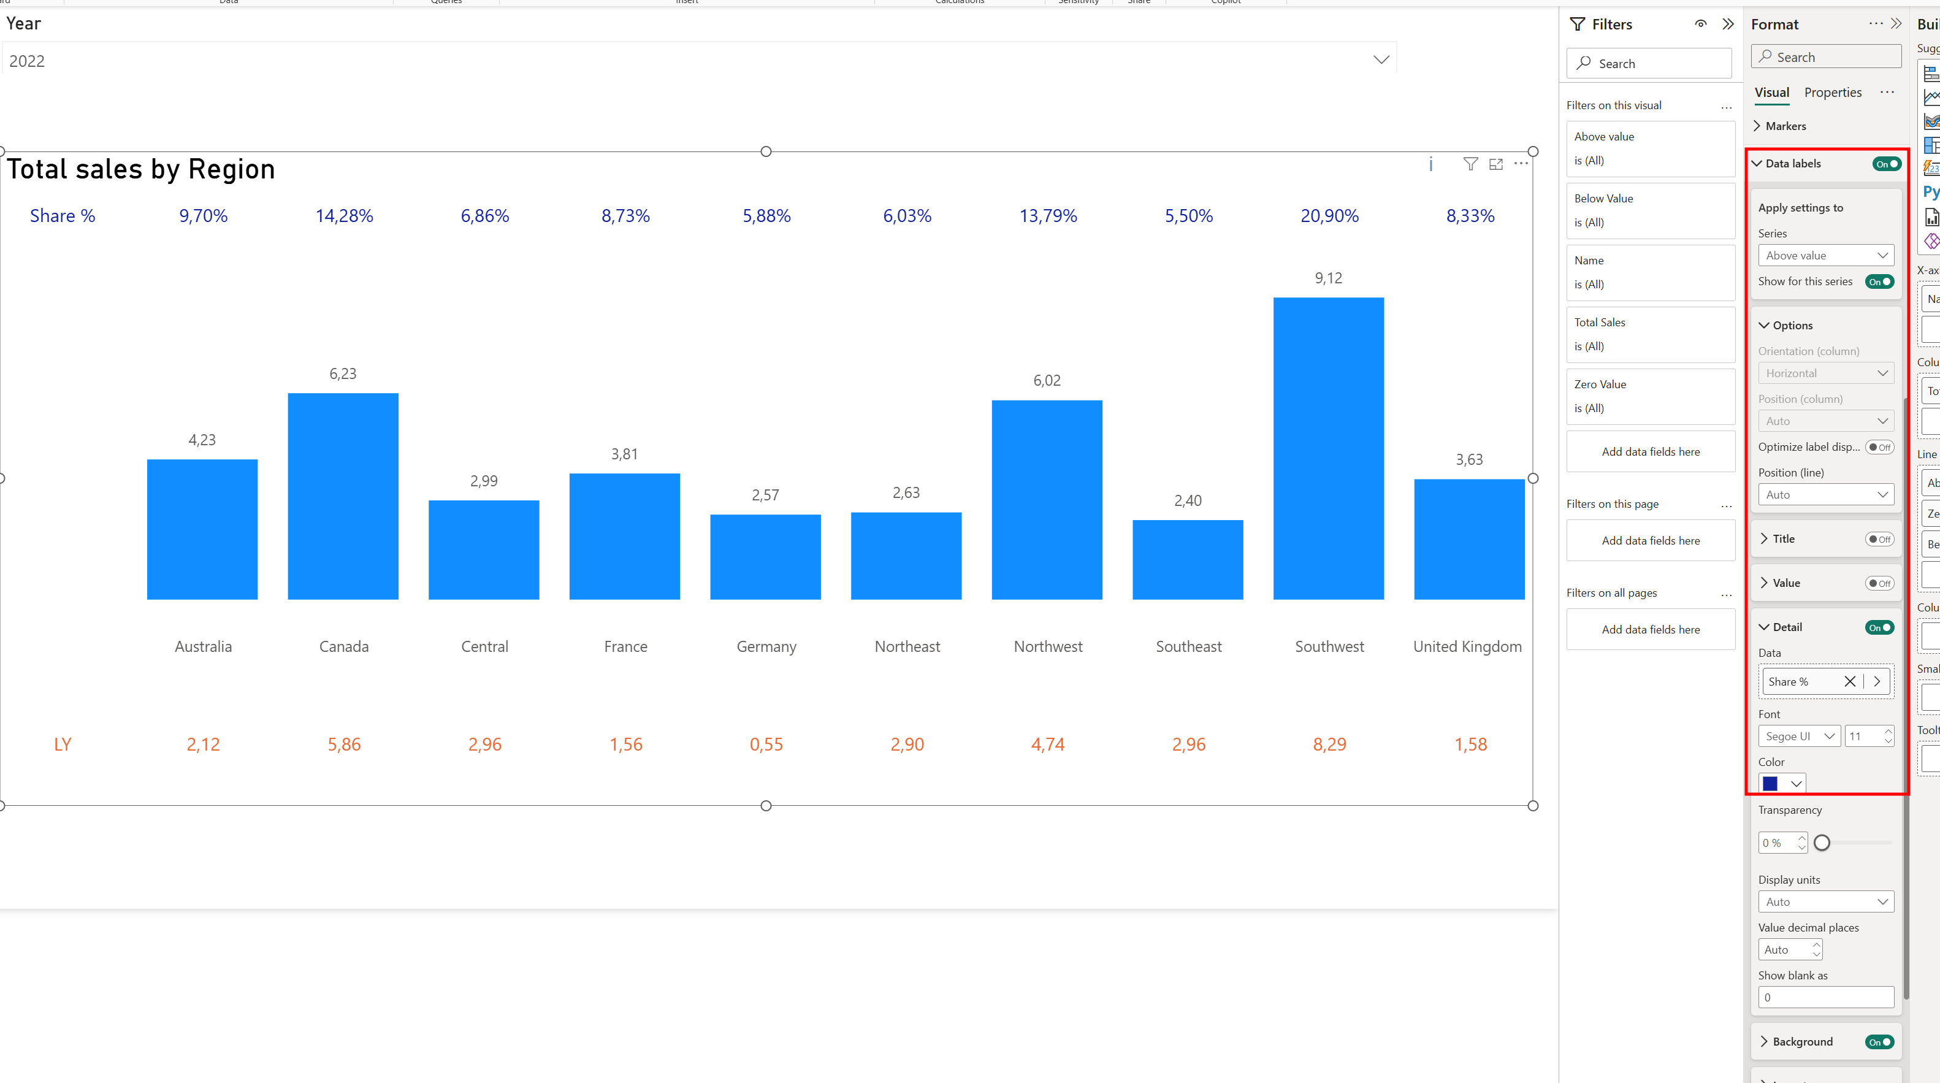The width and height of the screenshot is (1940, 1083).
Task: Open the data label Color swatch picker
Action: point(1782,784)
